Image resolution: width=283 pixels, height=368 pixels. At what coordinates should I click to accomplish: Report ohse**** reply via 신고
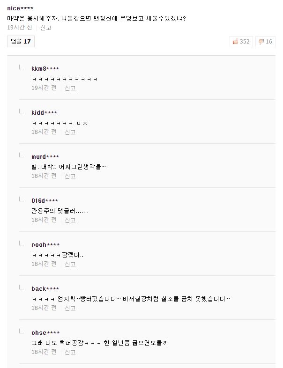[70, 352]
